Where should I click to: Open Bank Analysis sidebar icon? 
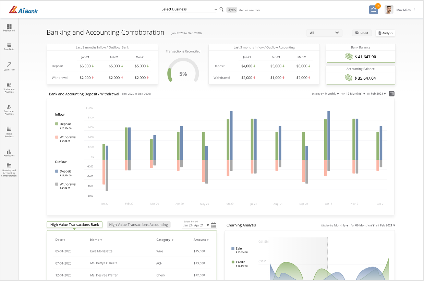tap(9, 129)
